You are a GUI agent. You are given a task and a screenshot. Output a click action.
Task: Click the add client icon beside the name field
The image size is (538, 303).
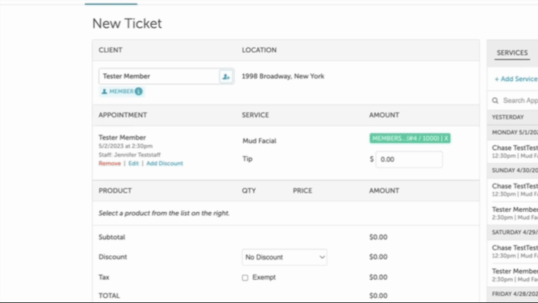(x=226, y=76)
